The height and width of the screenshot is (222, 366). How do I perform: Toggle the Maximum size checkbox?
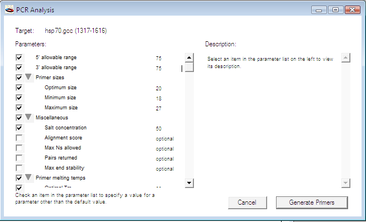point(19,108)
